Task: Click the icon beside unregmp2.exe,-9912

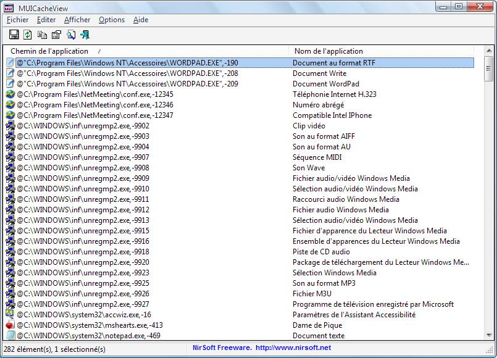Action: click(10, 209)
